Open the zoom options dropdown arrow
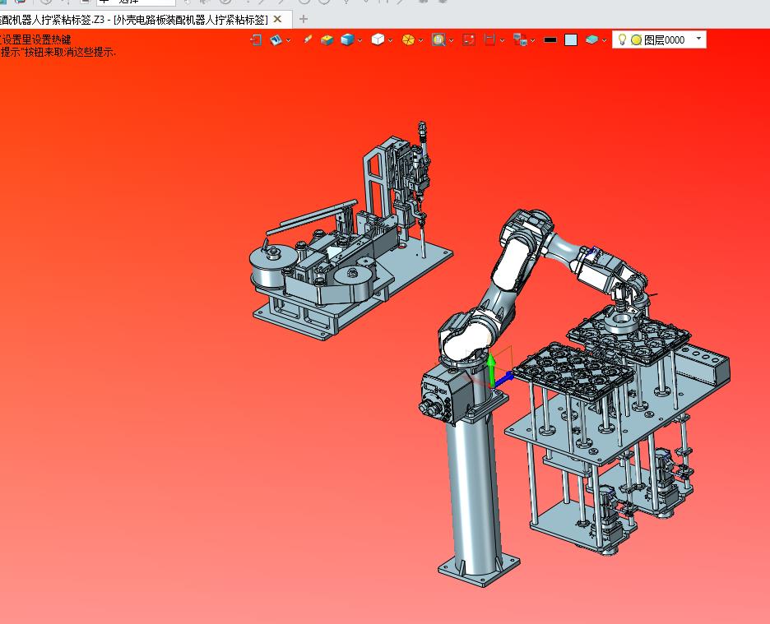Image resolution: width=770 pixels, height=624 pixels. [452, 40]
